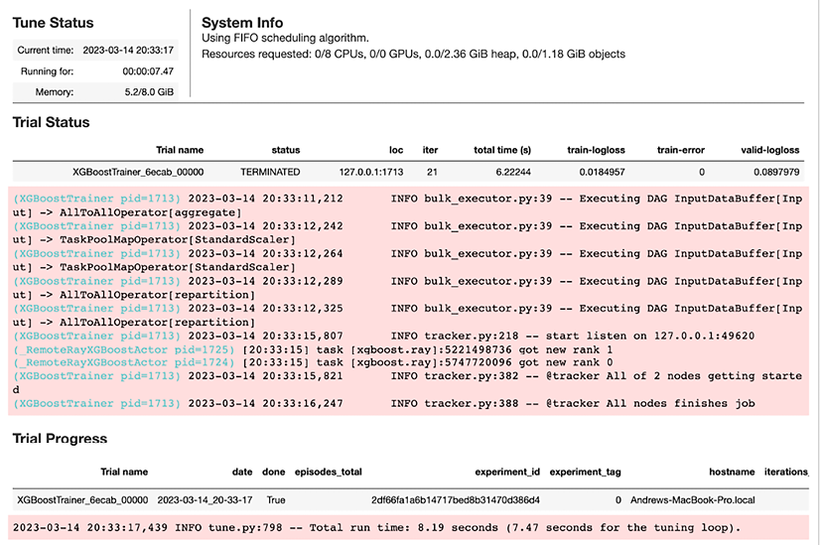The width and height of the screenshot is (822, 545).
Task: Click the Tune Status heading
Action: tap(53, 23)
